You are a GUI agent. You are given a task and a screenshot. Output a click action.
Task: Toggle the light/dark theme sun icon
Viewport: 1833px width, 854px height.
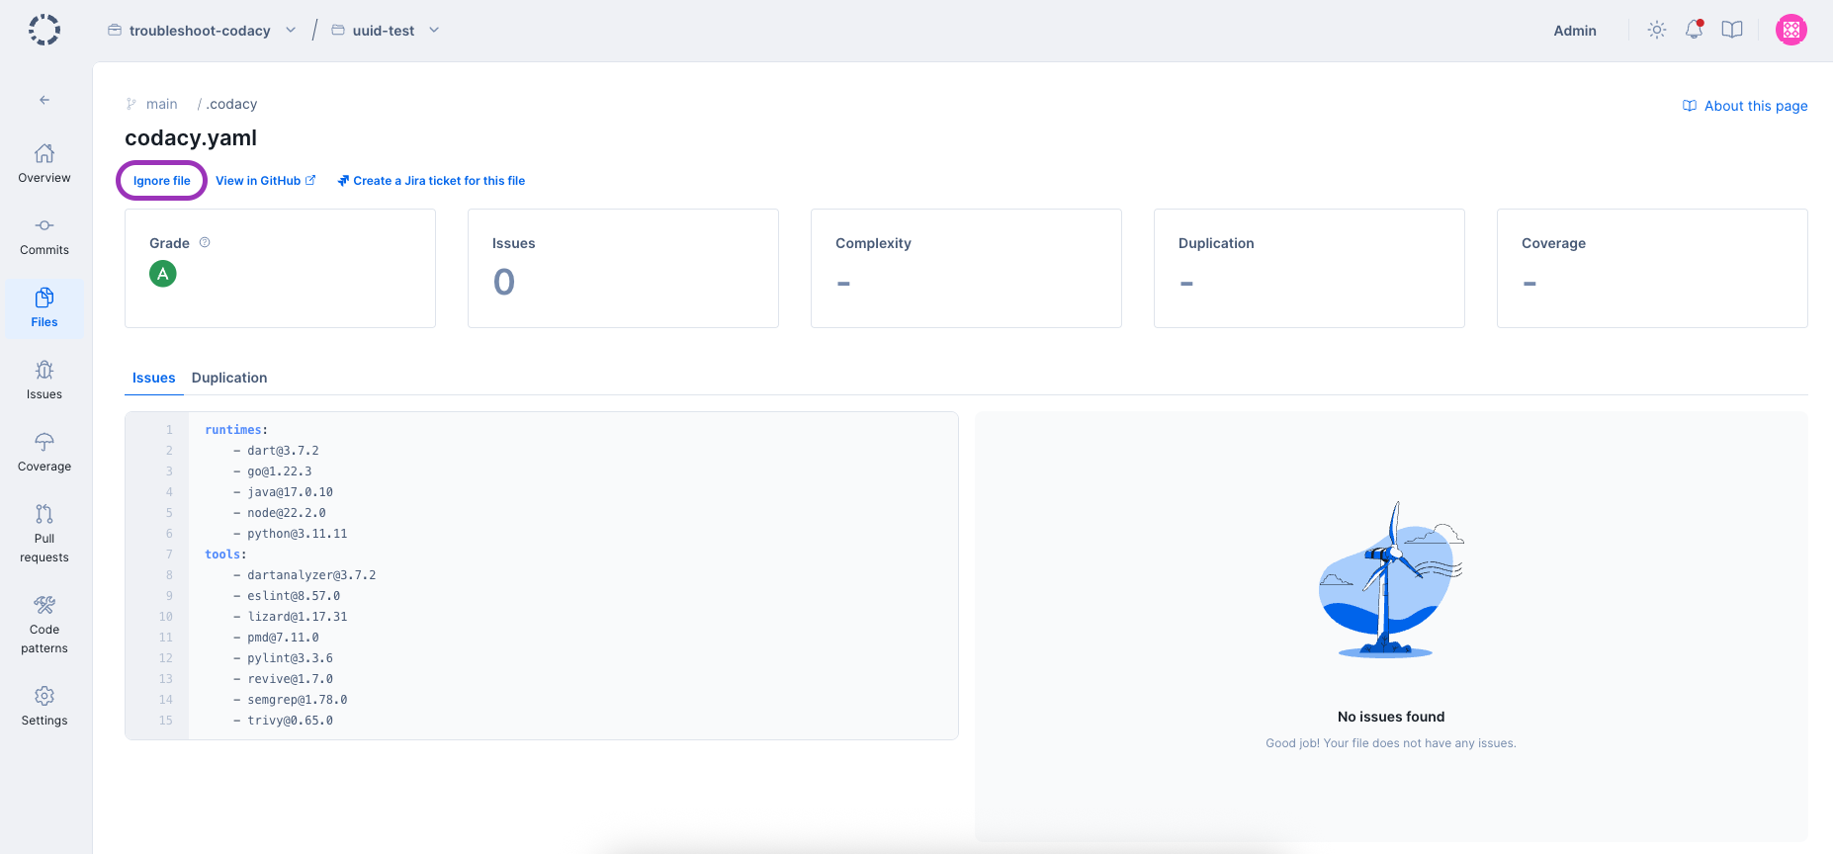tap(1657, 30)
